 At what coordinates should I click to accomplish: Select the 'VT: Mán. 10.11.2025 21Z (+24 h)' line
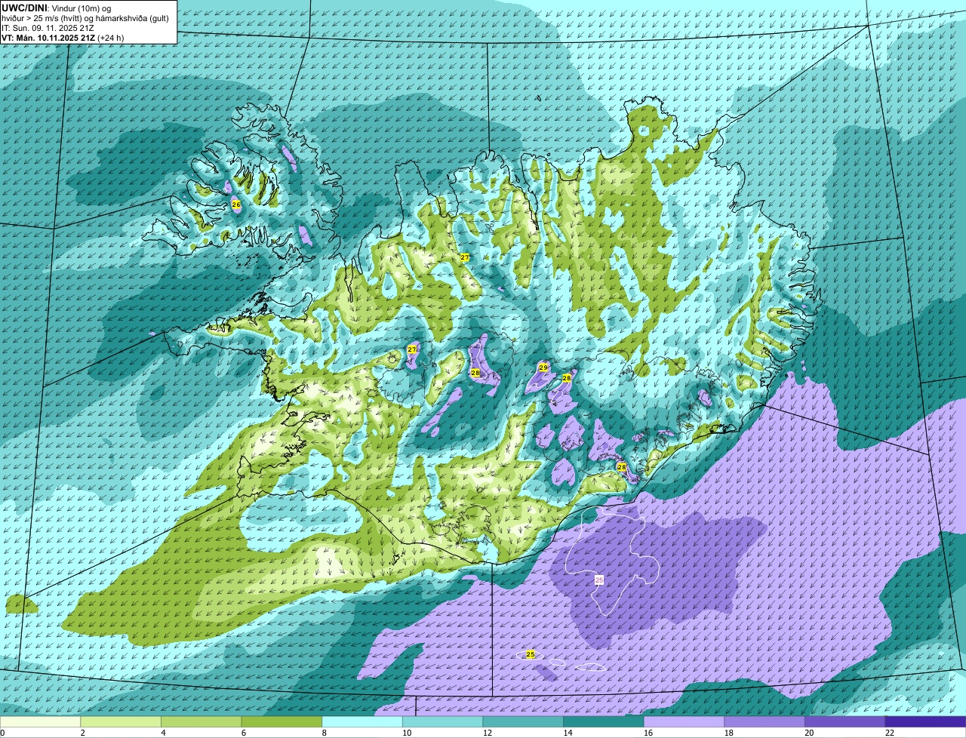[63, 38]
